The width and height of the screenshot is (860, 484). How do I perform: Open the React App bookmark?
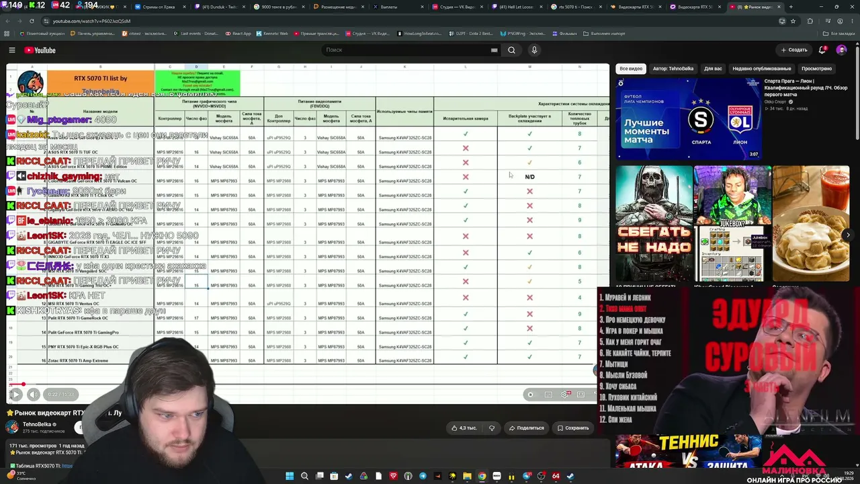pos(239,34)
